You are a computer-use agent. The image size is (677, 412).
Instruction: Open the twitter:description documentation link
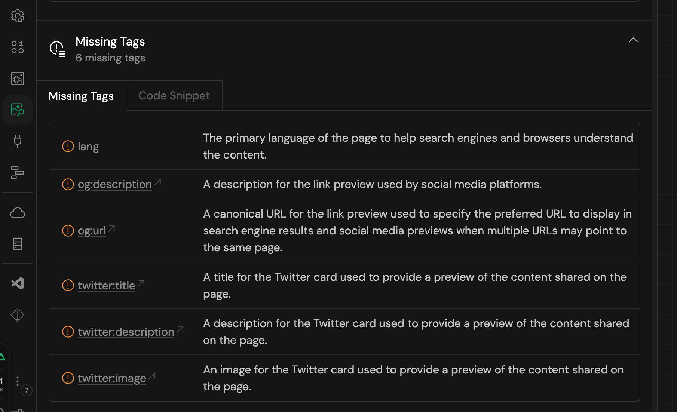coord(126,332)
